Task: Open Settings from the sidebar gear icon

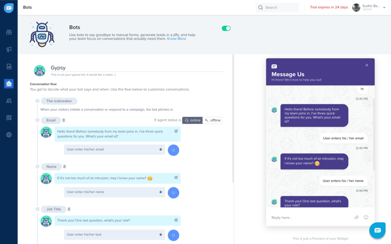Action: click(8, 135)
